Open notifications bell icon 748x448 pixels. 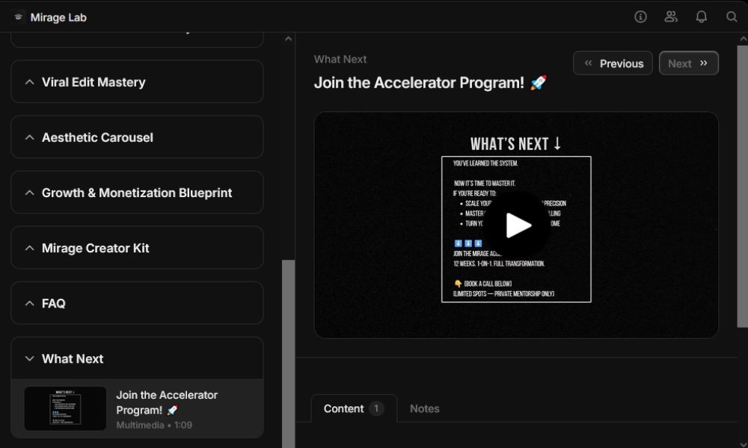702,17
